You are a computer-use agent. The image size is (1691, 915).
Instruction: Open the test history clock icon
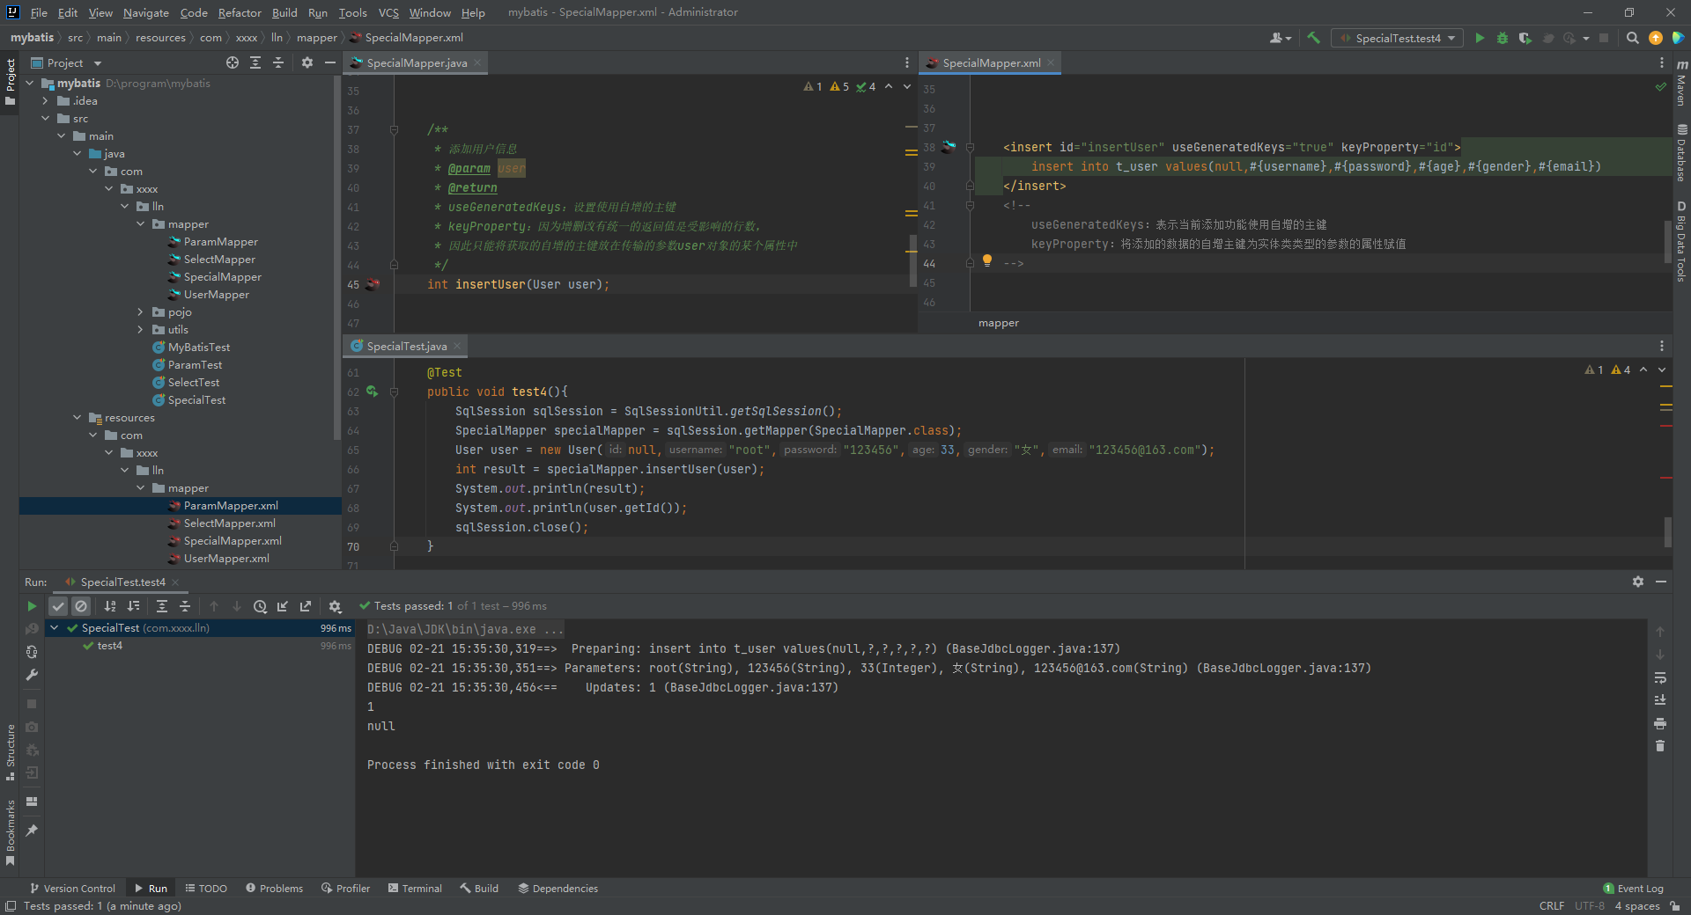tap(260, 606)
